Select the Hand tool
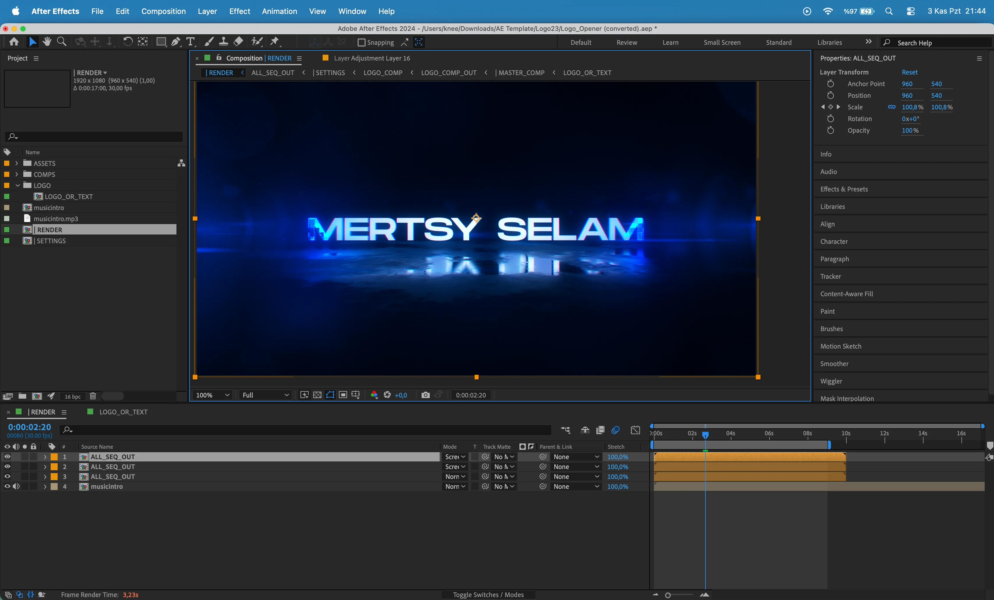This screenshot has height=600, width=994. (47, 42)
